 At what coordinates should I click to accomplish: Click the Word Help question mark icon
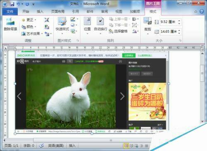pos(202,12)
